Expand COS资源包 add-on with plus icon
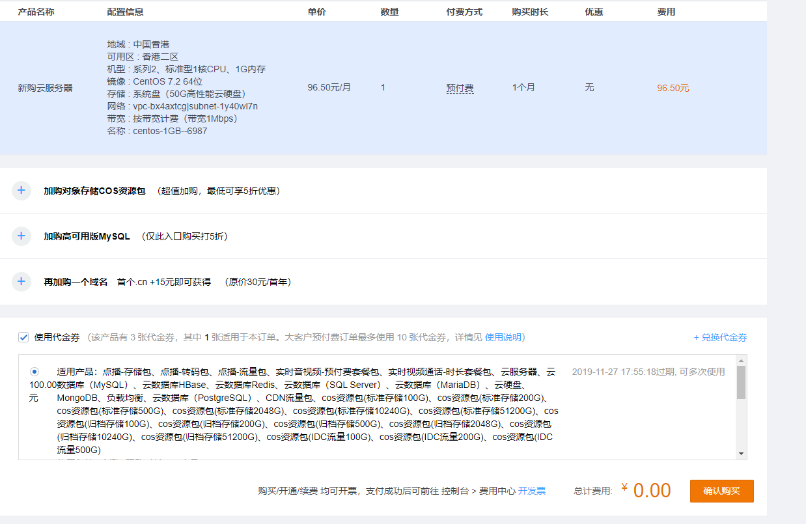The image size is (806, 524). coord(21,191)
